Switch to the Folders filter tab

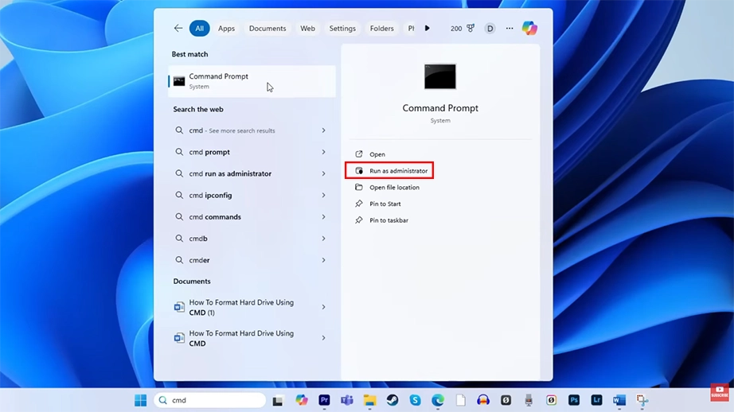point(382,29)
